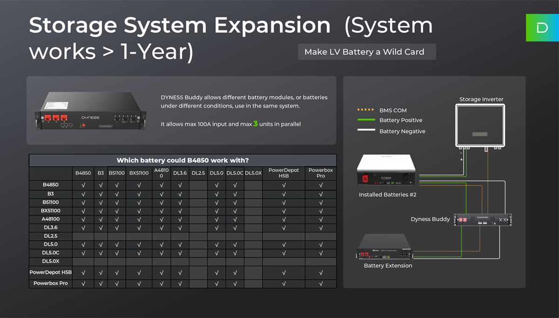Click the PowerDepot H5B column header
Screen dimensions: 559x318
[284, 173]
